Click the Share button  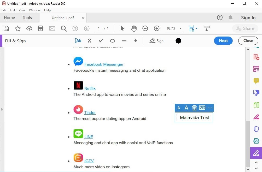click(x=245, y=28)
